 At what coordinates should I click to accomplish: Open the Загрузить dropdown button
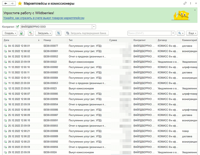pos(43,33)
